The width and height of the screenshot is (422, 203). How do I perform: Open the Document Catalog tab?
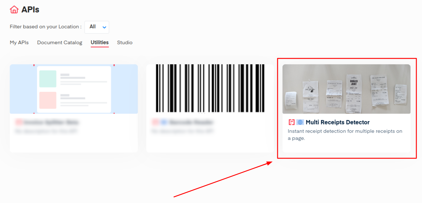pyautogui.click(x=60, y=42)
